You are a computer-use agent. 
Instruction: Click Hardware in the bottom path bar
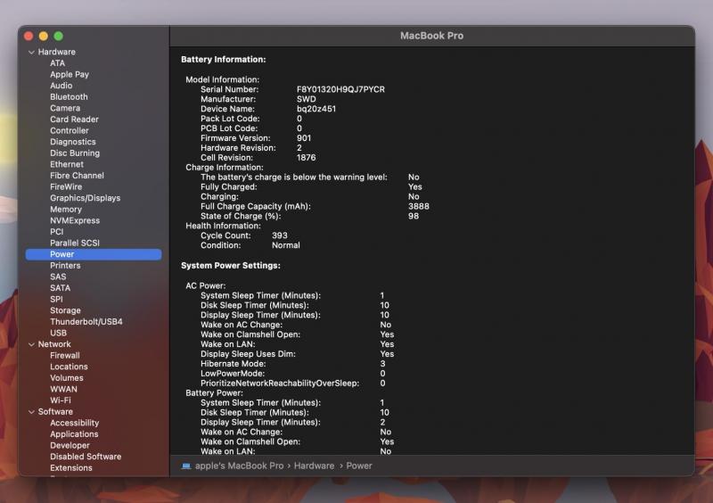314,466
